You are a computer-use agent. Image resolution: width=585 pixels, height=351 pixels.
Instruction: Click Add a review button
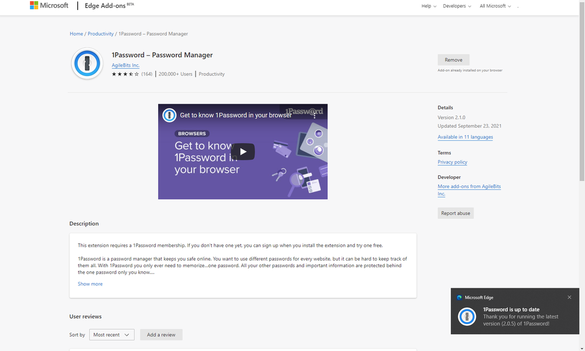pos(161,335)
